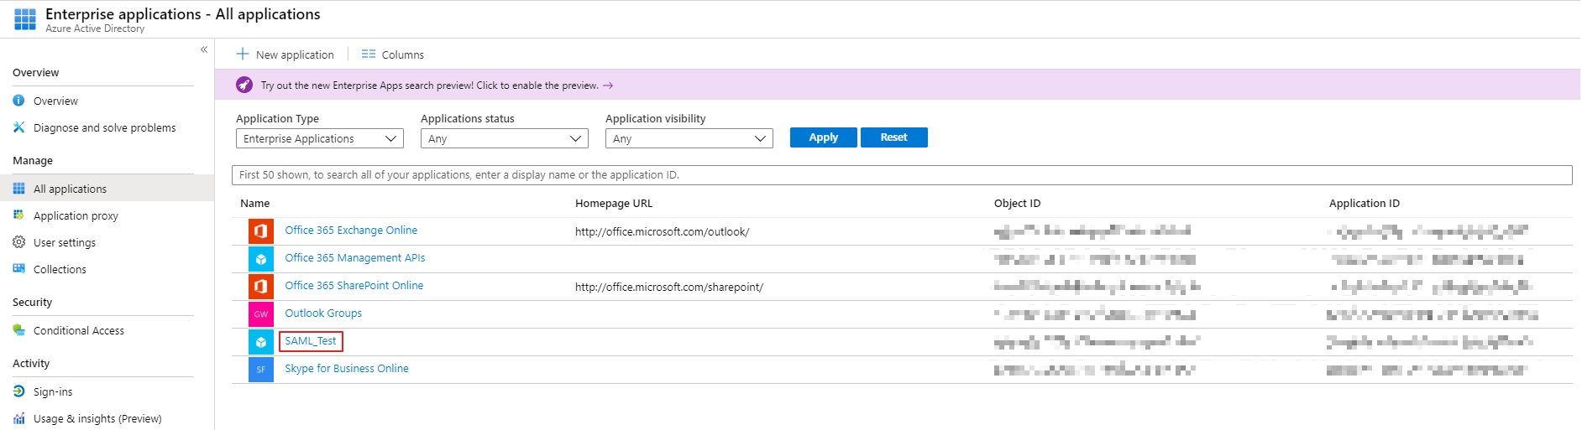Open the Columns chooser
The height and width of the screenshot is (430, 1582).
pyautogui.click(x=393, y=54)
